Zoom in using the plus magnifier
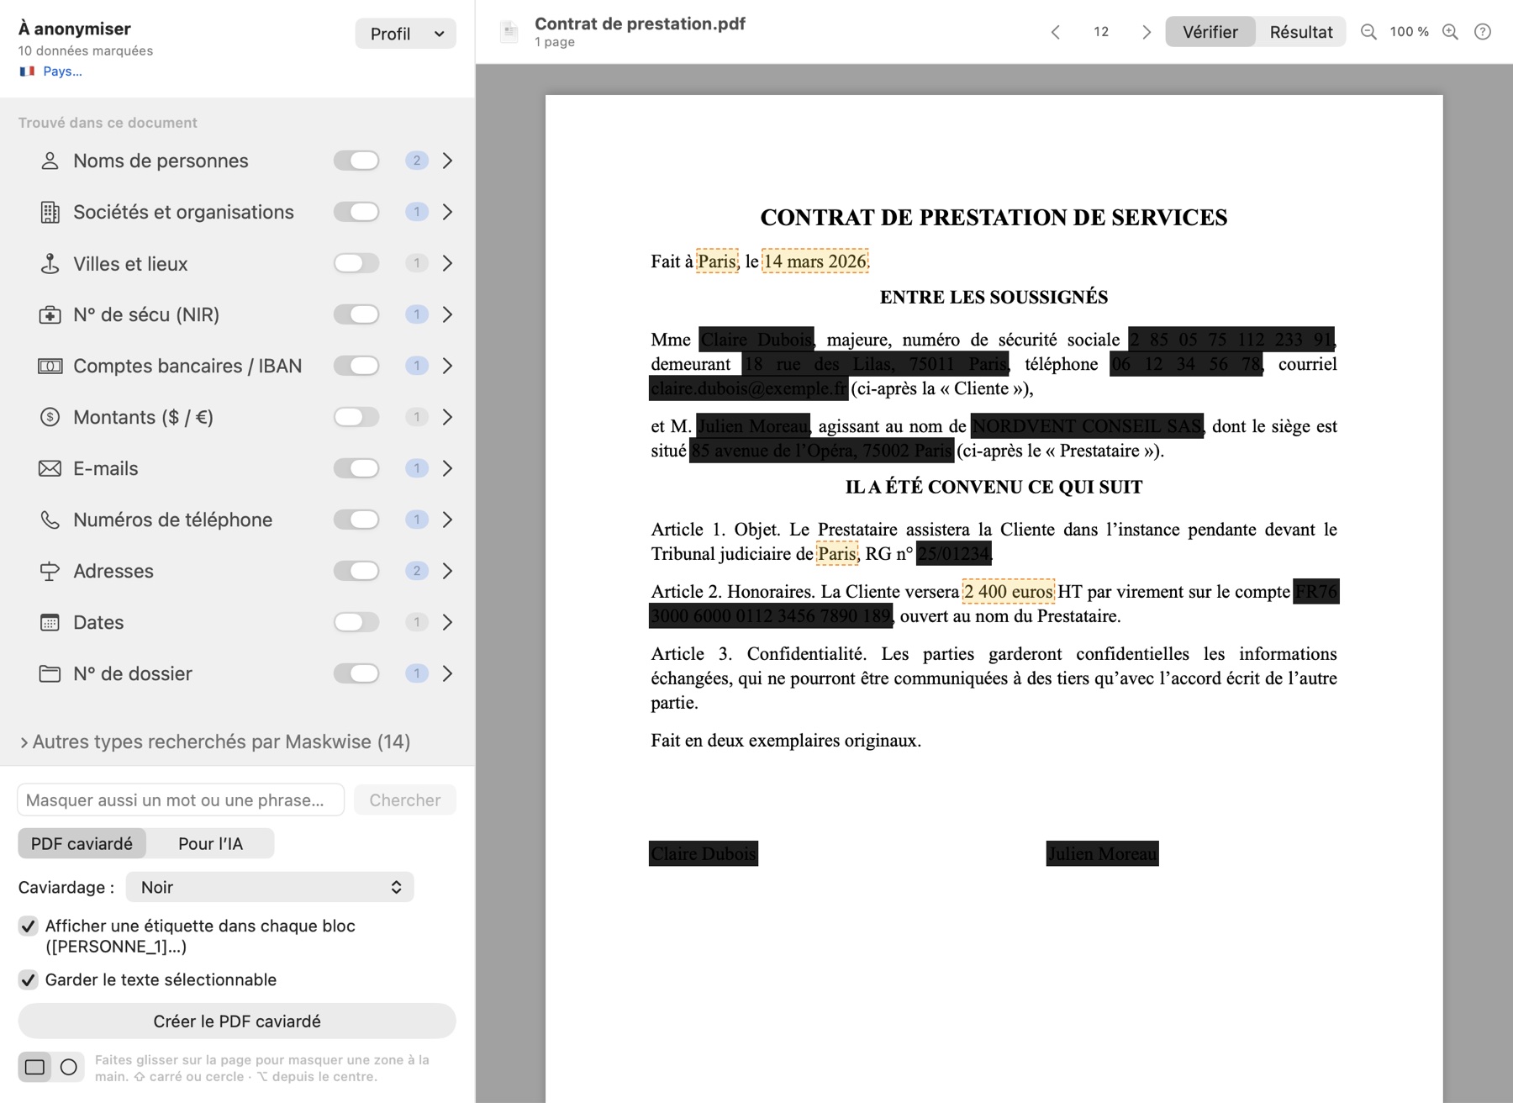Viewport: 1513px width, 1103px height. point(1450,32)
